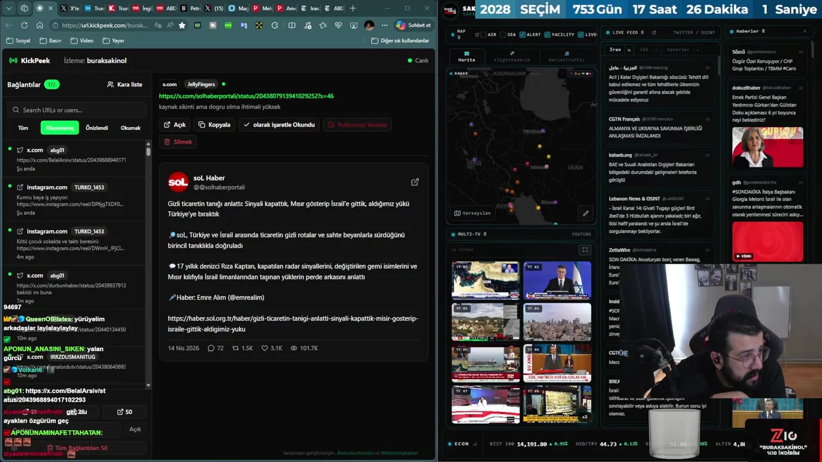
Task: Switch to the X'te browser tab
Action: 70,8
